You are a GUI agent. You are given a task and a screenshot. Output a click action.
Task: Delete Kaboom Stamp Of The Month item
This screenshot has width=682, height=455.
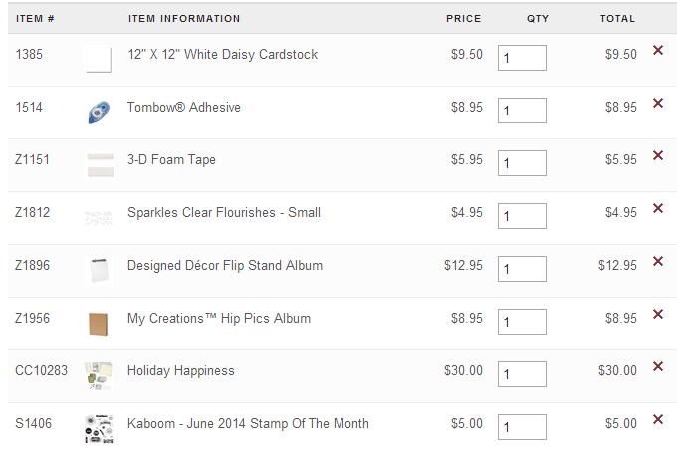pyautogui.click(x=658, y=419)
